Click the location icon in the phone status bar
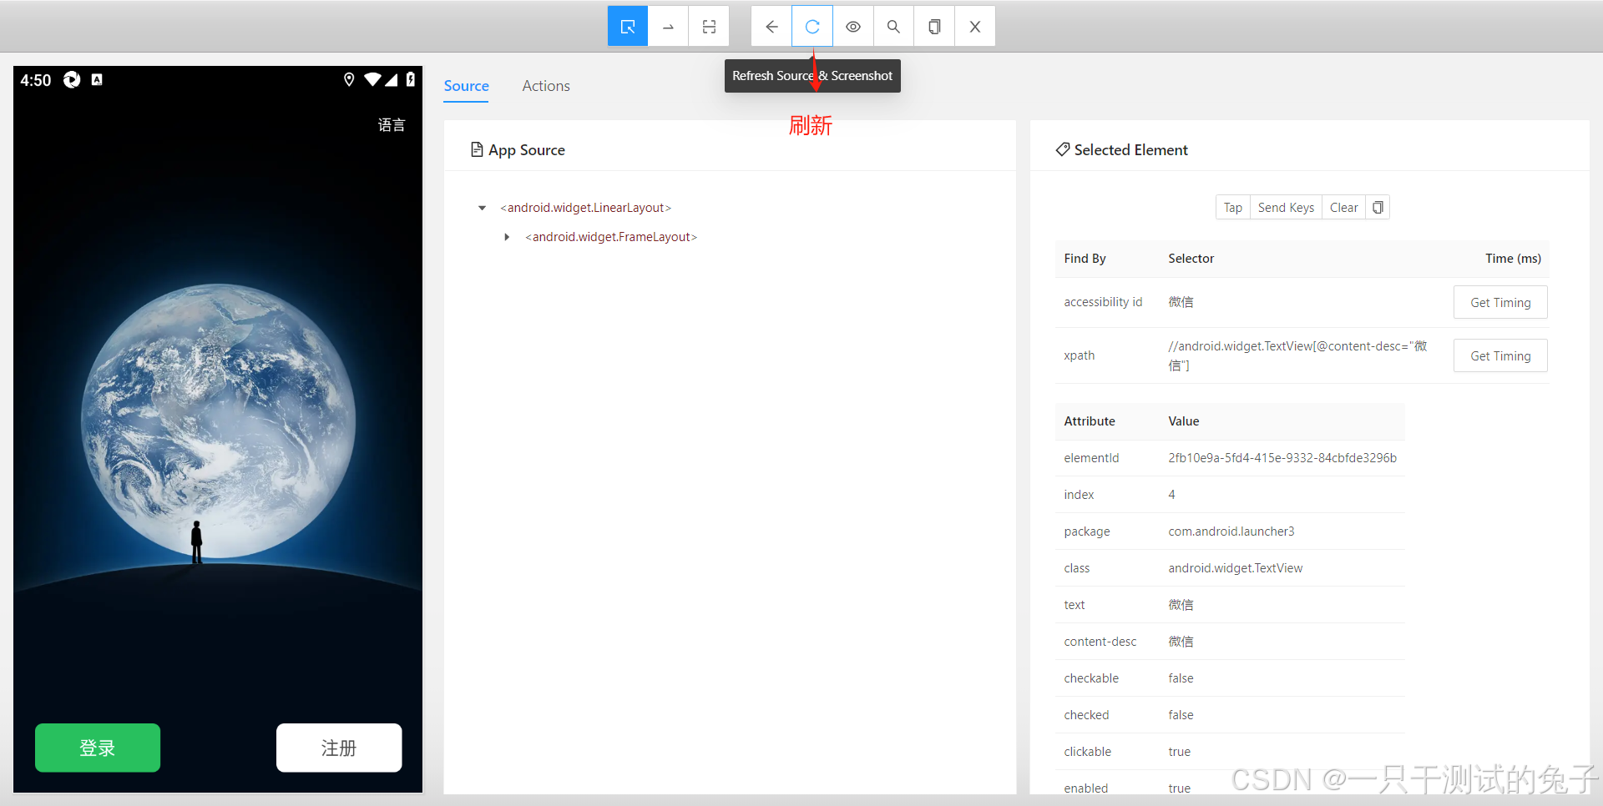 [x=349, y=79]
